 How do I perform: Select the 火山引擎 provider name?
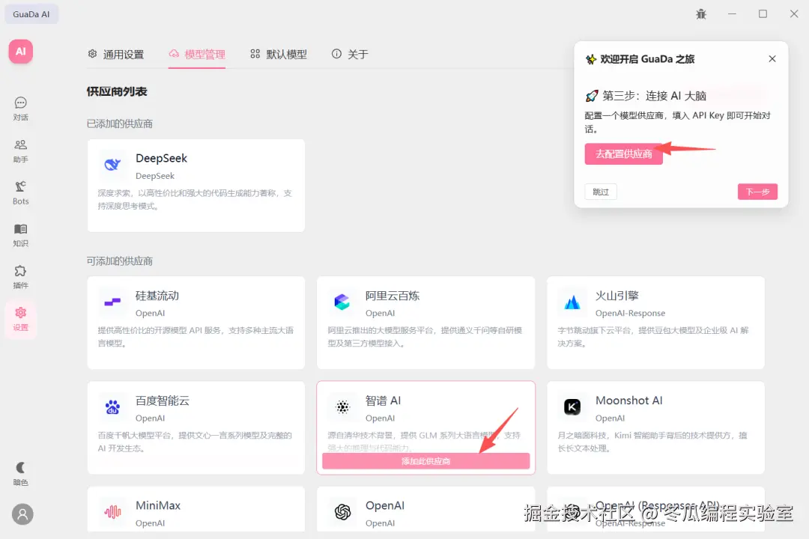click(617, 296)
